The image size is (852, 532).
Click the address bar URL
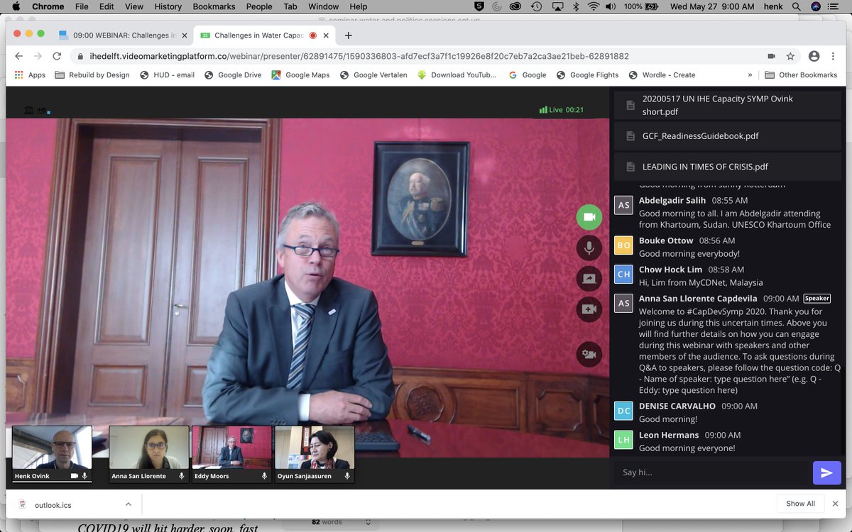[359, 56]
